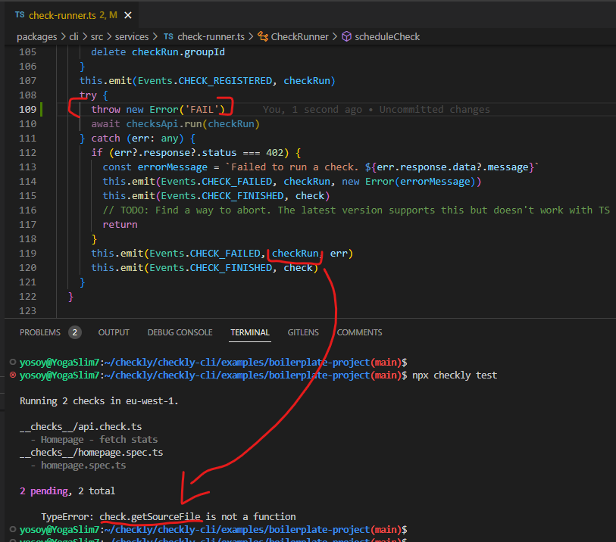Screen dimensions: 616x542
Task: Click line number 109 in the gutter
Action: click(27, 110)
